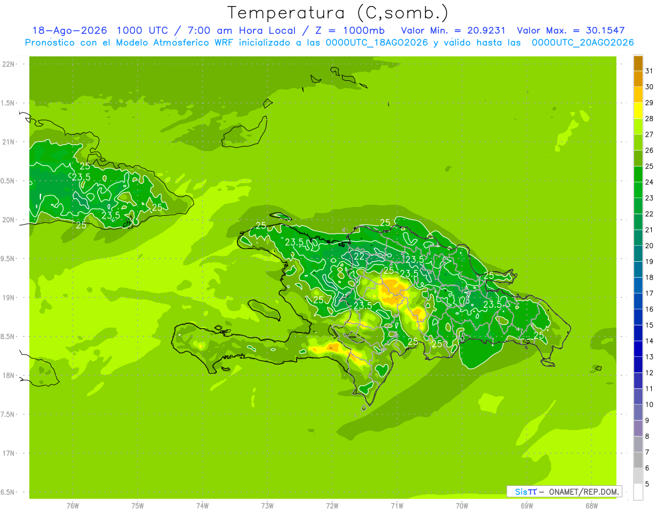This screenshot has width=664, height=513.
Task: Click the 72W longitude axis label
Action: pyautogui.click(x=332, y=506)
